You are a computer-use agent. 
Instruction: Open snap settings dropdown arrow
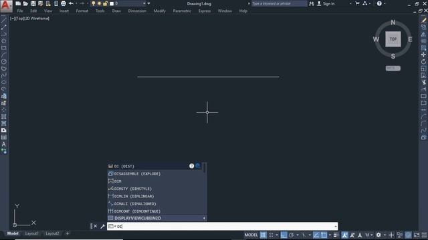click(277, 235)
